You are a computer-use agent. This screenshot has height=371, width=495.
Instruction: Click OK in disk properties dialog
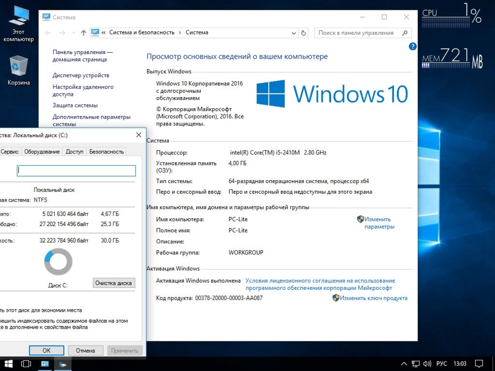click(x=46, y=351)
